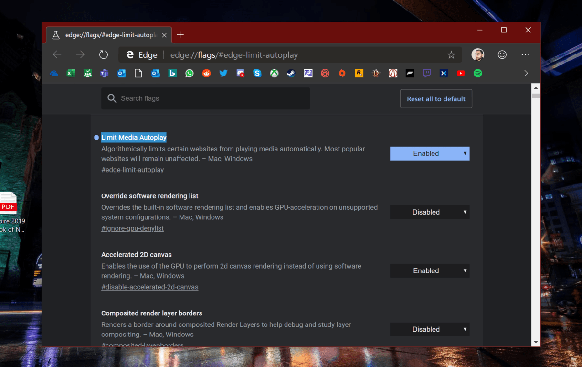Screen dimensions: 582x367
Task: Open the Spotify bookmark icon
Action: [477, 73]
